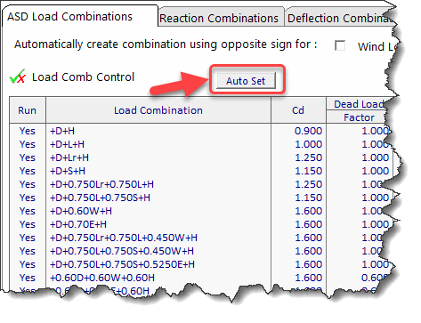Click the Auto Set button
The height and width of the screenshot is (323, 421).
[x=246, y=81]
